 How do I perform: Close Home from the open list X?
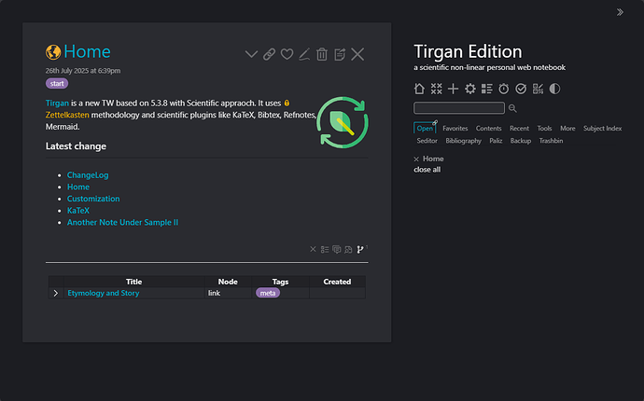coord(416,159)
